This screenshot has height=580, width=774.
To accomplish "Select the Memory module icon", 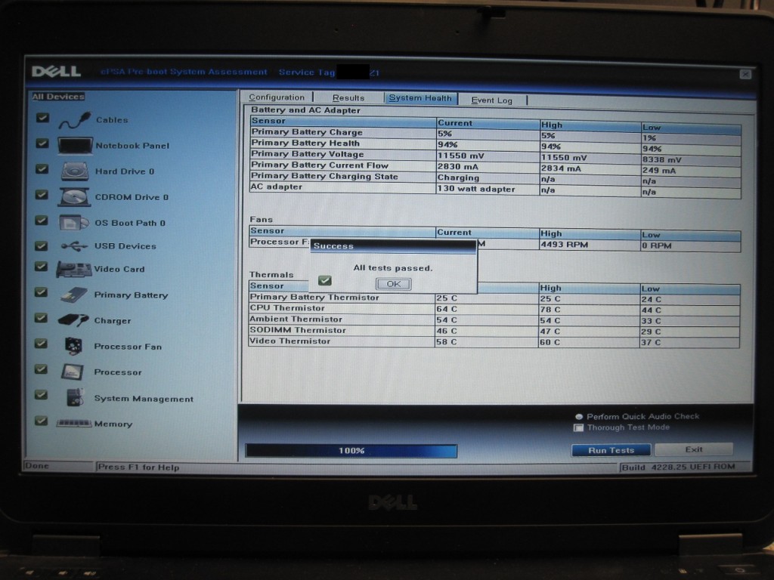I will [73, 423].
